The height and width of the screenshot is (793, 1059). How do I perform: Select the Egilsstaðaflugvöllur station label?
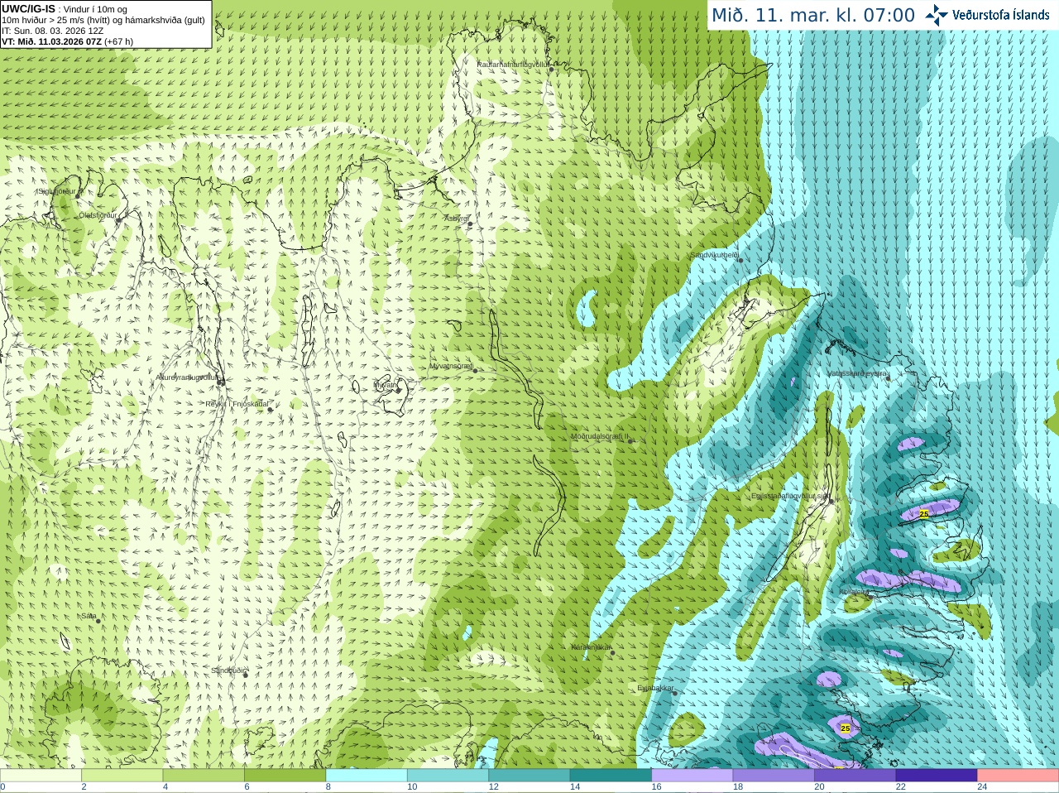coord(790,496)
